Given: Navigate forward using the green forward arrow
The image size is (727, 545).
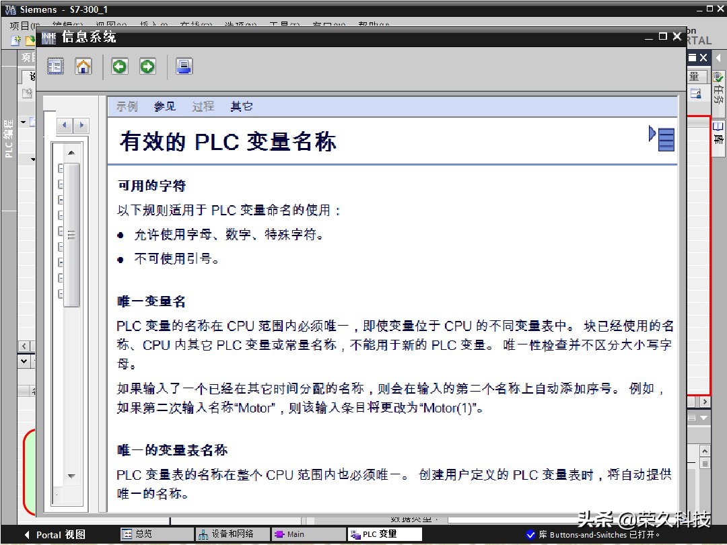Looking at the screenshot, I should click(x=147, y=66).
